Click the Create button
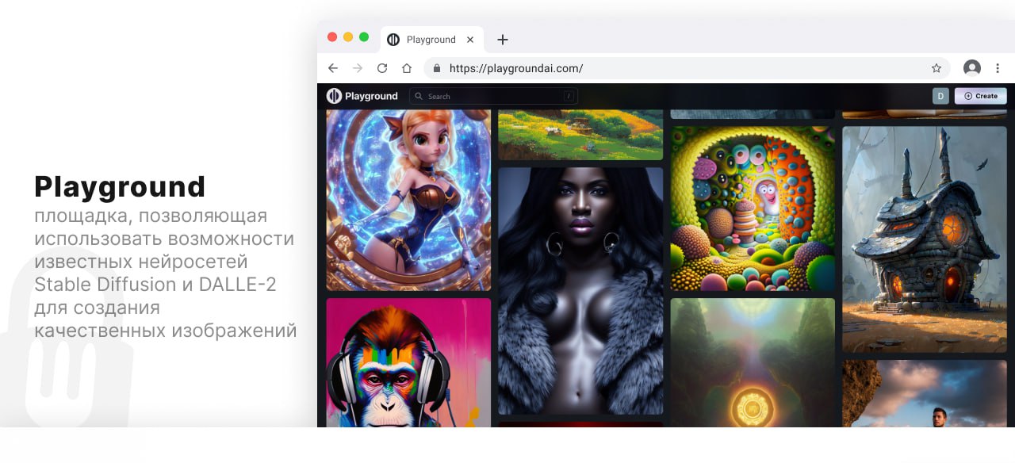This screenshot has height=463, width=1015. click(x=981, y=96)
